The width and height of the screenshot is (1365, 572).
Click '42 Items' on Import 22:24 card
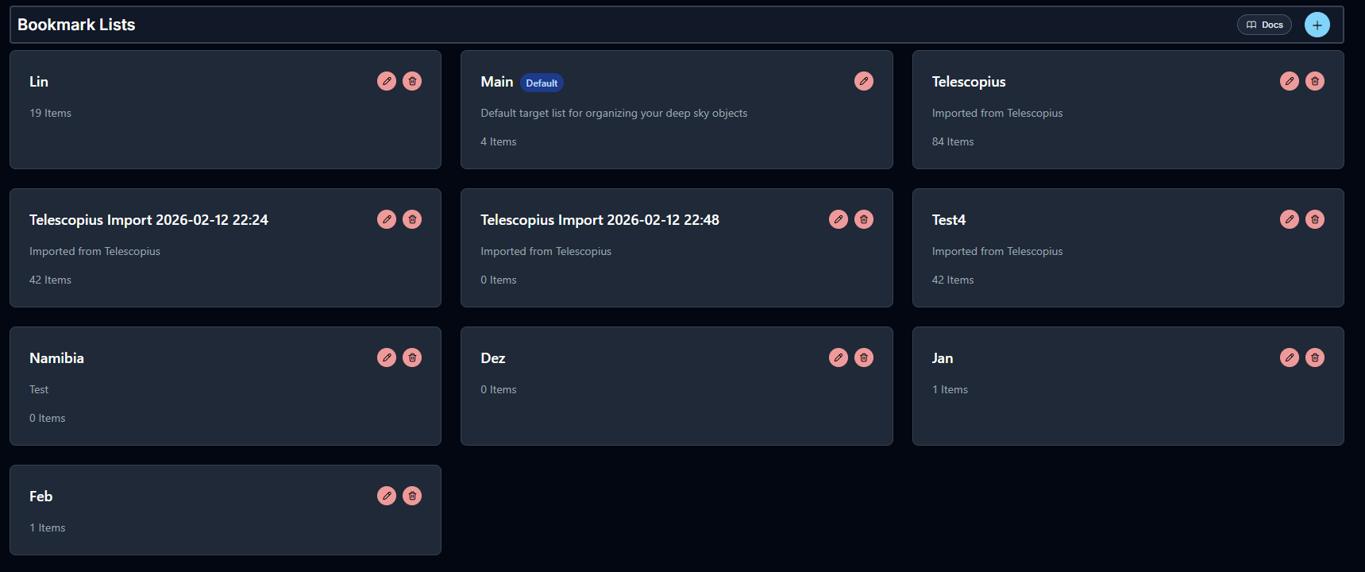click(50, 280)
